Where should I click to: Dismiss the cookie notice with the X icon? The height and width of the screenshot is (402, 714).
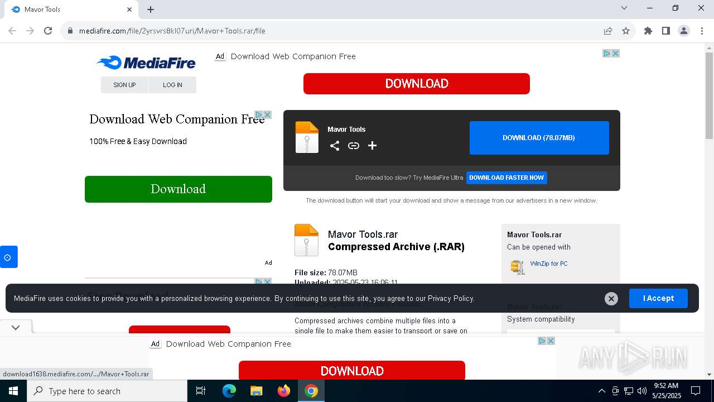click(611, 299)
